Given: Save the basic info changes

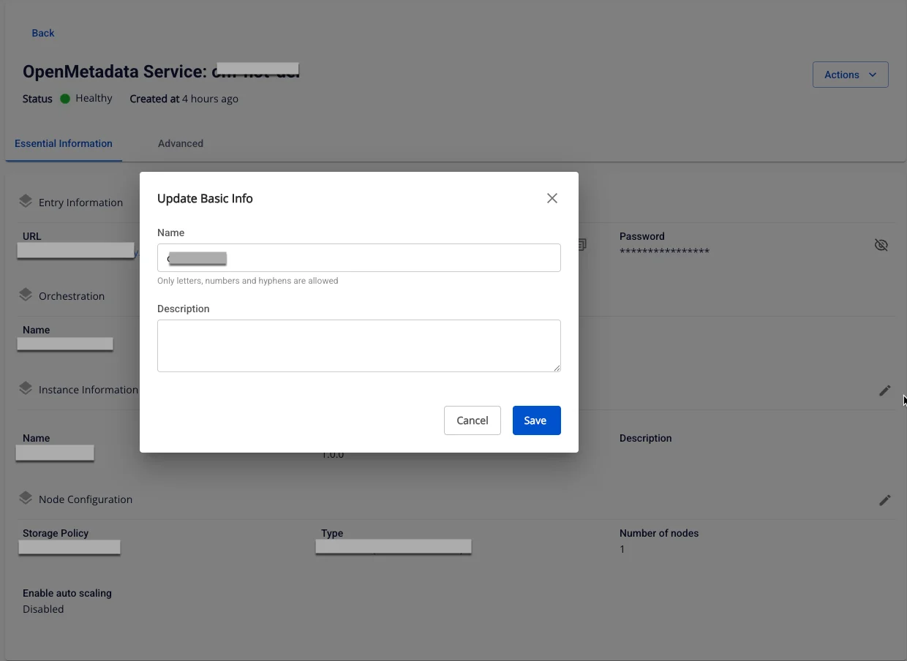Looking at the screenshot, I should coord(536,420).
